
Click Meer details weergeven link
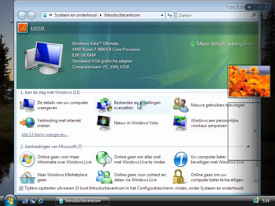point(225,44)
